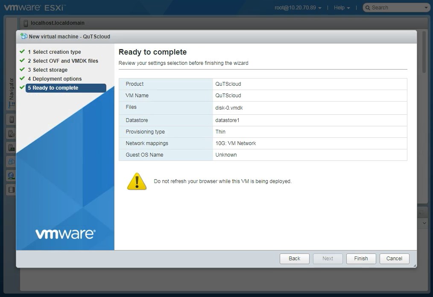Click the 'Thin' provisioning value
Viewport: 433px width, 297px height.
(x=220, y=132)
